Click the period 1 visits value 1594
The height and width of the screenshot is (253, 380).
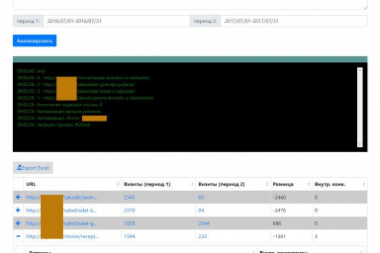point(129,237)
